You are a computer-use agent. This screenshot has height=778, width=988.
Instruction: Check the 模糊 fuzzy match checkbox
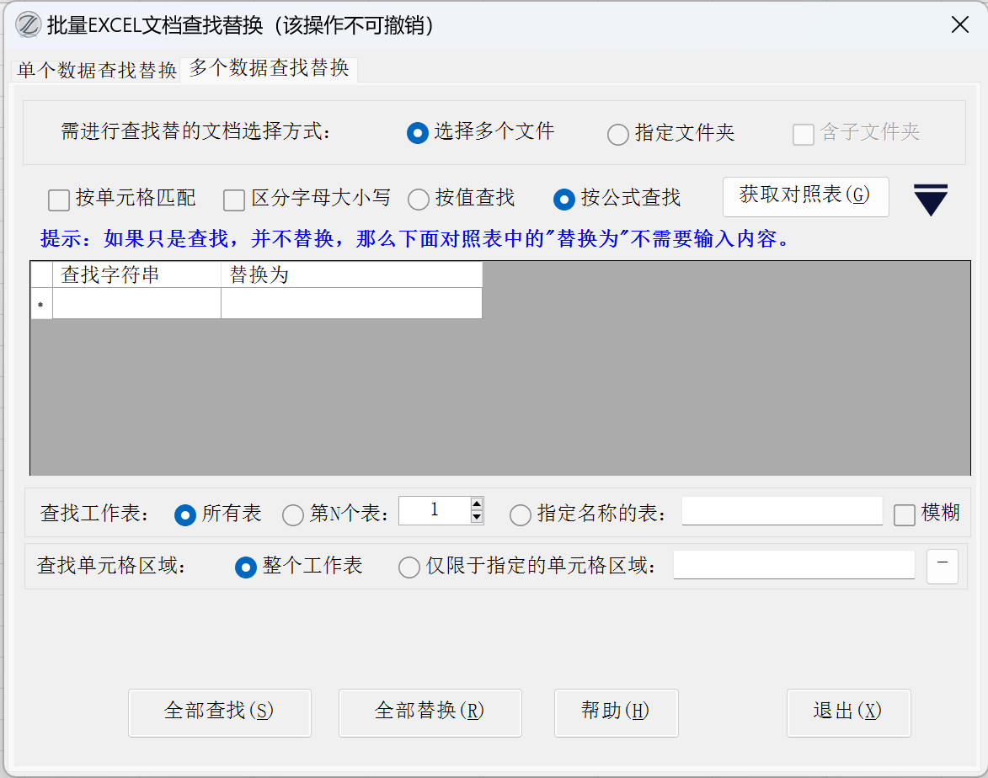pos(904,514)
